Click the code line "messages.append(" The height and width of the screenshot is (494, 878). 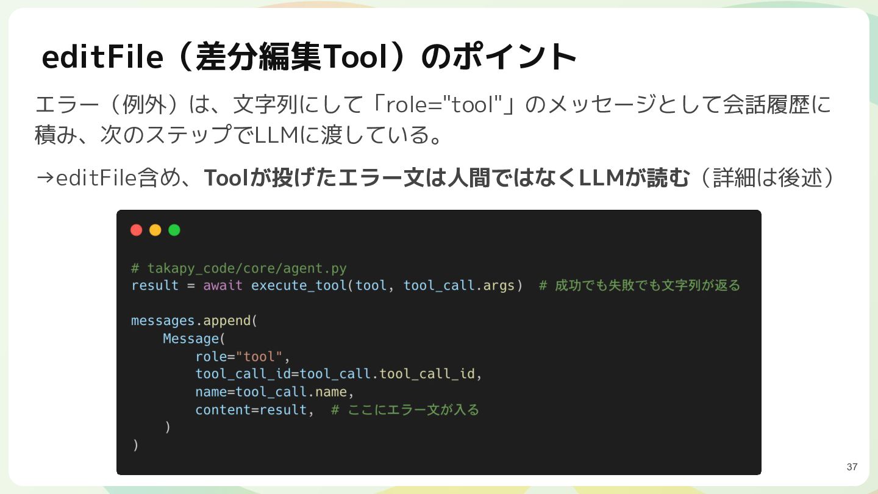coord(195,321)
